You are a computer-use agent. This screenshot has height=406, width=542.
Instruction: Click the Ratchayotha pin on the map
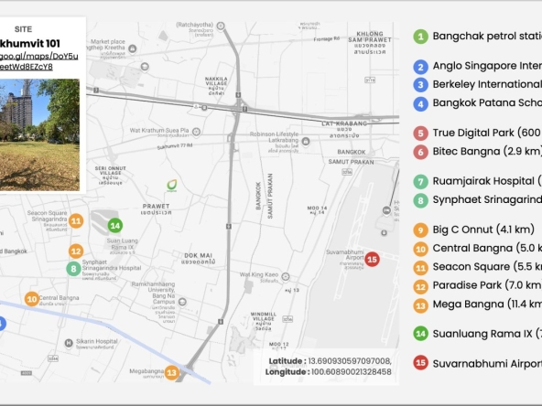point(221,26)
